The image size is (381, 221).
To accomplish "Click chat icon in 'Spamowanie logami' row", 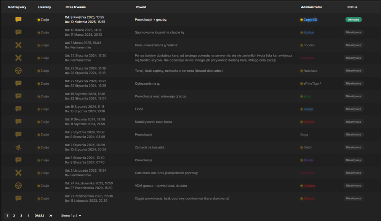I will pyautogui.click(x=18, y=32).
